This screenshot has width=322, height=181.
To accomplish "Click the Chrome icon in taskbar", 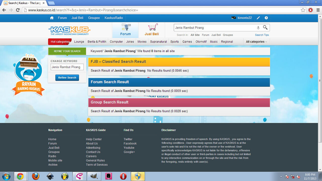I will (x=20, y=176).
